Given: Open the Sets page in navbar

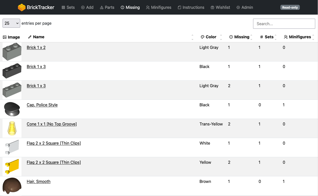Looking at the screenshot, I should pyautogui.click(x=68, y=8).
